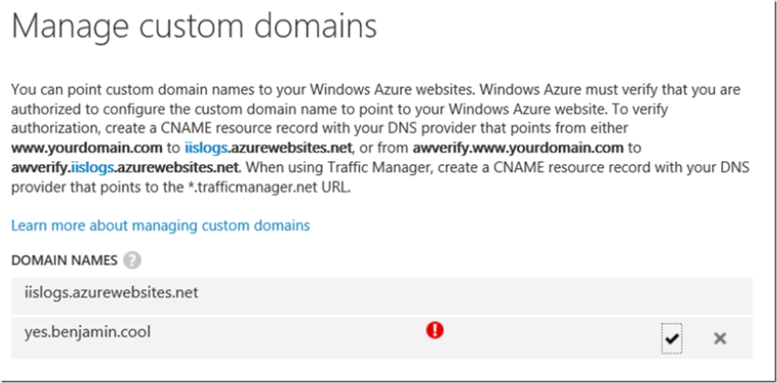Image resolution: width=777 pixels, height=383 pixels.
Task: Click the iislogs link after awverify.
Action: (x=93, y=168)
